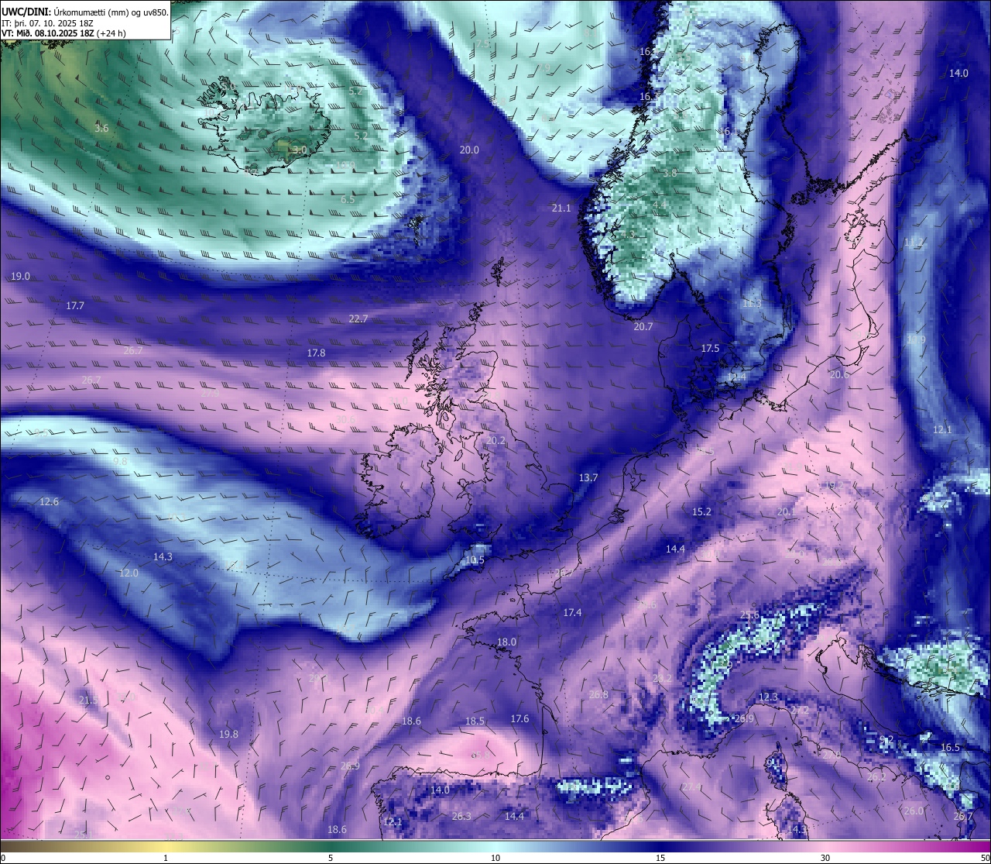This screenshot has height=864, width=991.
Task: Click the 22.7 value label
Action: (358, 318)
